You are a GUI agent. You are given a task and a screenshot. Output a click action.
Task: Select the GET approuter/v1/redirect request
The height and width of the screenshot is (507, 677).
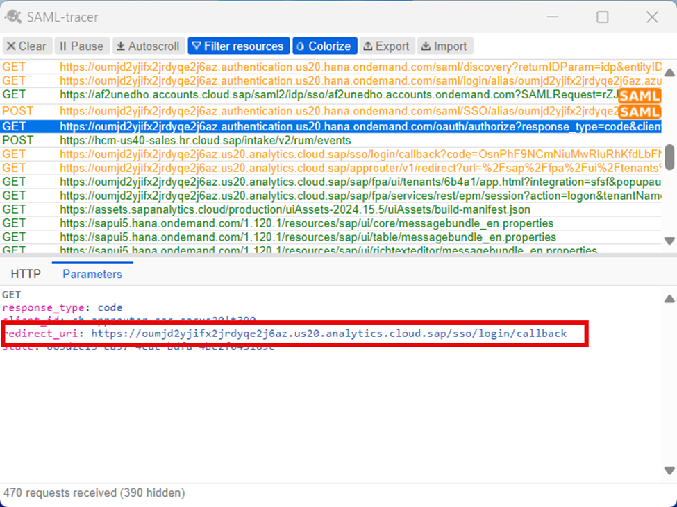(331, 168)
